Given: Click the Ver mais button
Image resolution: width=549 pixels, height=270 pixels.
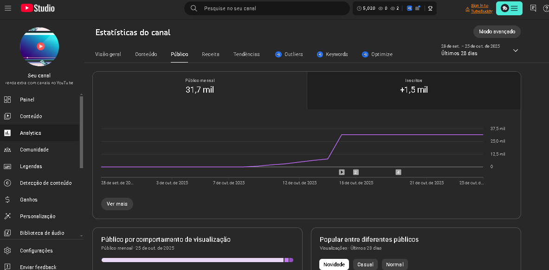Looking at the screenshot, I should [117, 204].
